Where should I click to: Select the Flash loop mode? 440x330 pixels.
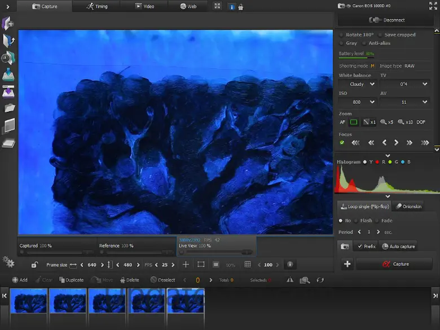click(356, 221)
